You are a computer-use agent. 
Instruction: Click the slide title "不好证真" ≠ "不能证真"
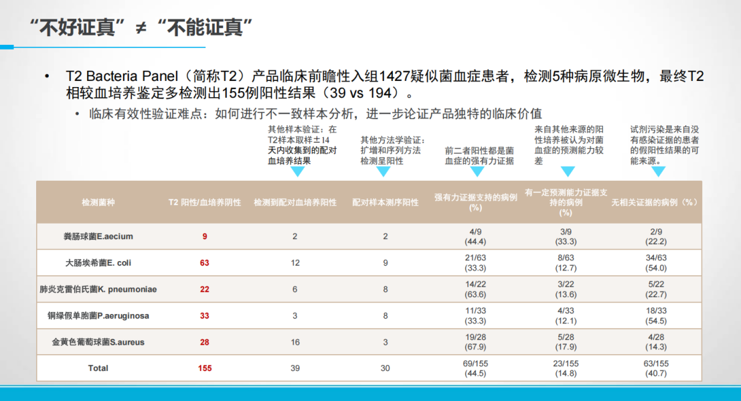coord(141,27)
